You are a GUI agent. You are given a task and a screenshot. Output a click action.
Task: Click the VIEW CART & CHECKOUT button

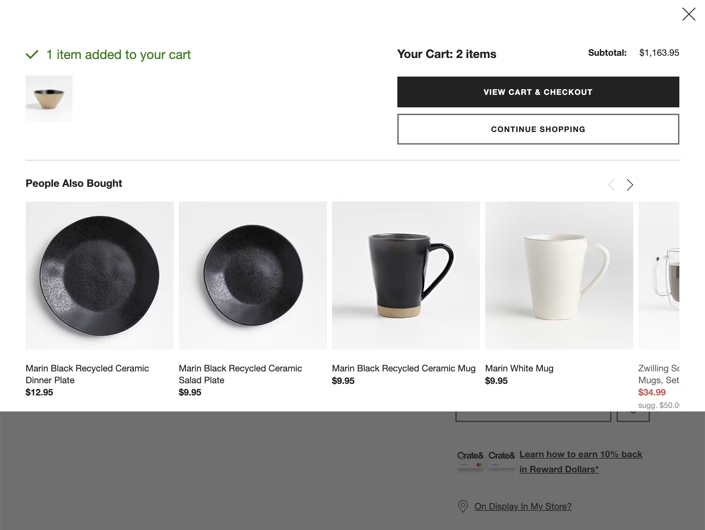tap(538, 92)
